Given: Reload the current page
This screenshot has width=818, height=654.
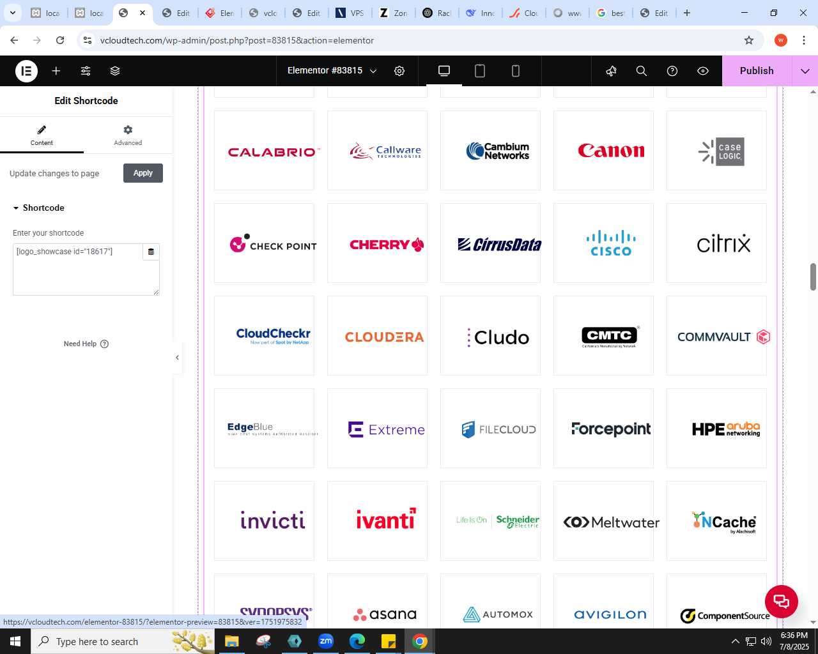Looking at the screenshot, I should (60, 40).
